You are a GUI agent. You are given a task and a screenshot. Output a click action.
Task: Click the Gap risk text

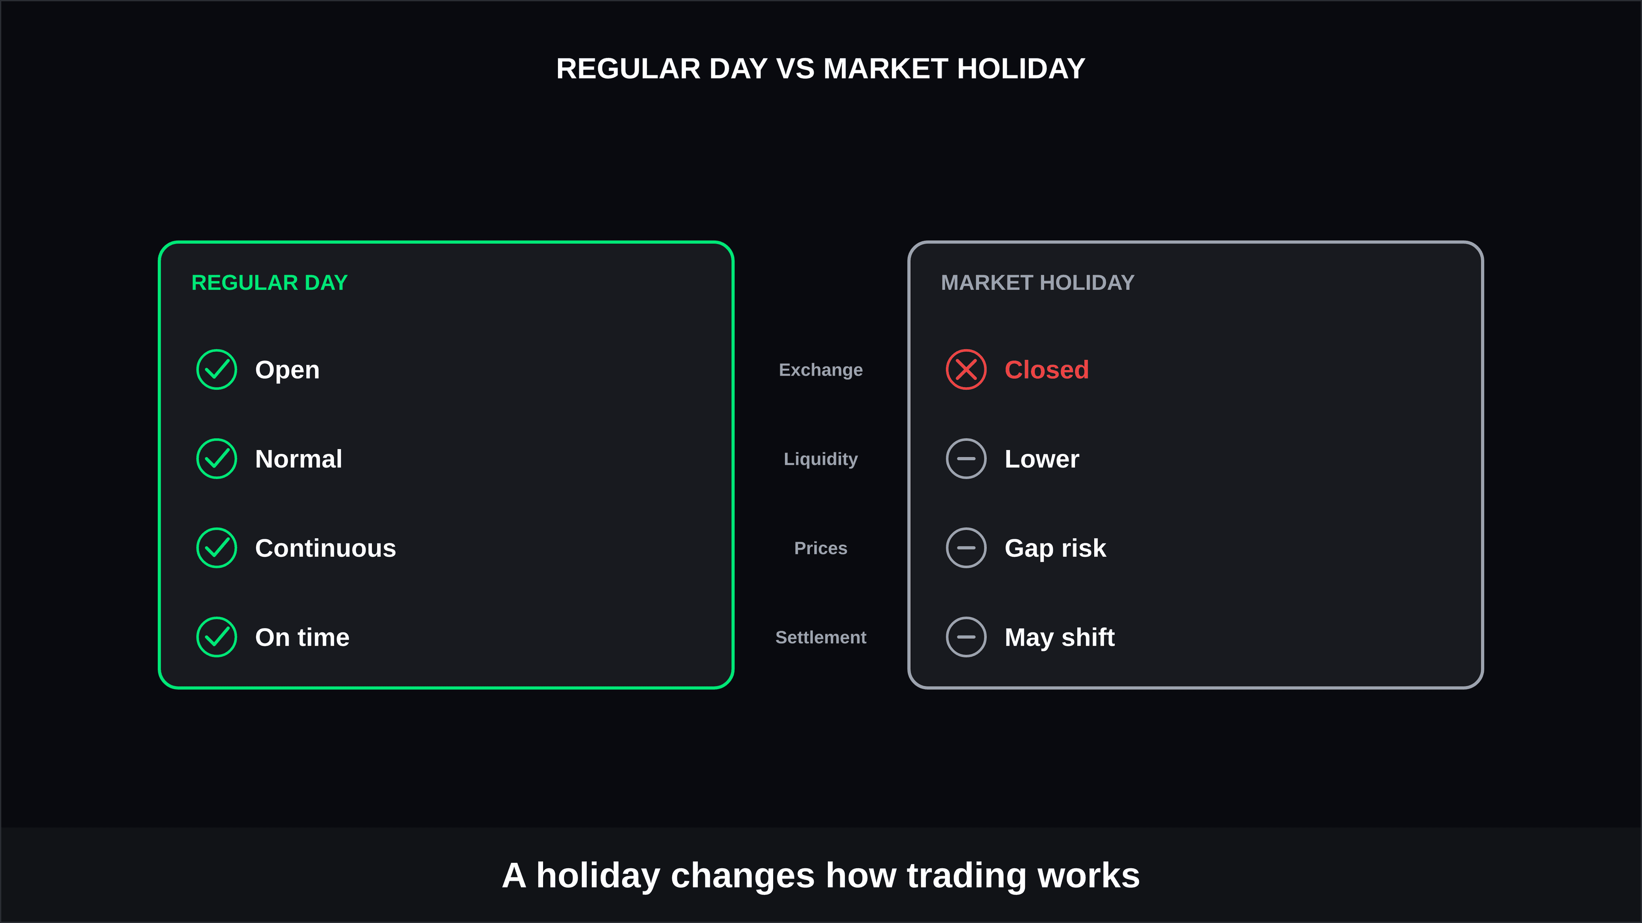1056,548
